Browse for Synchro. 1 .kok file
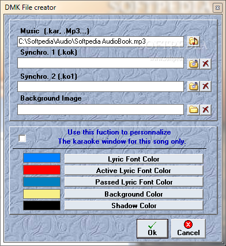226x246 pixels. coord(193,64)
